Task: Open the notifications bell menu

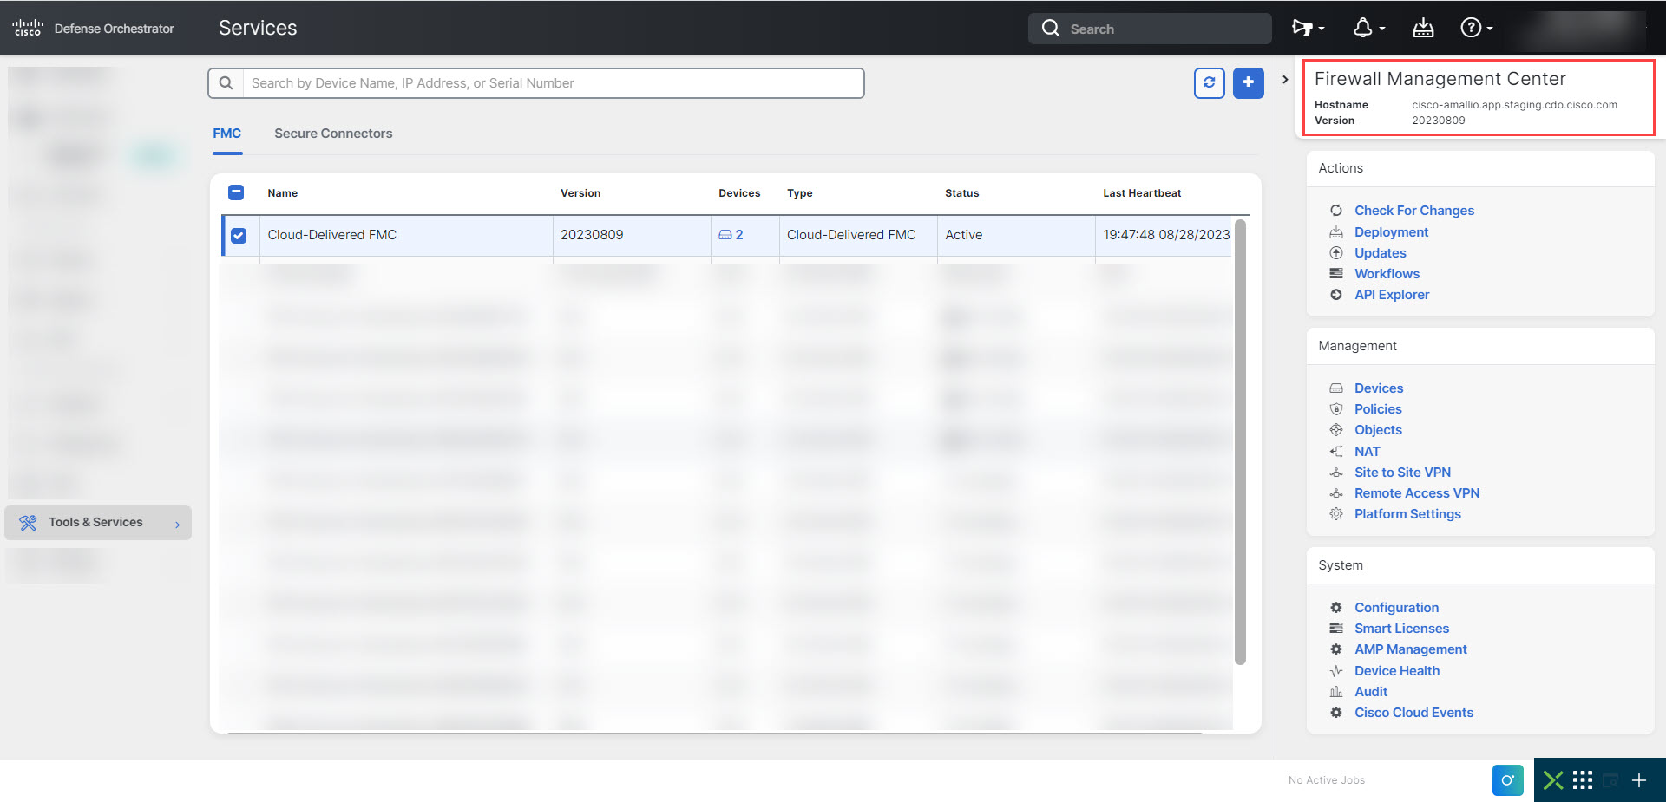Action: pos(1368,29)
